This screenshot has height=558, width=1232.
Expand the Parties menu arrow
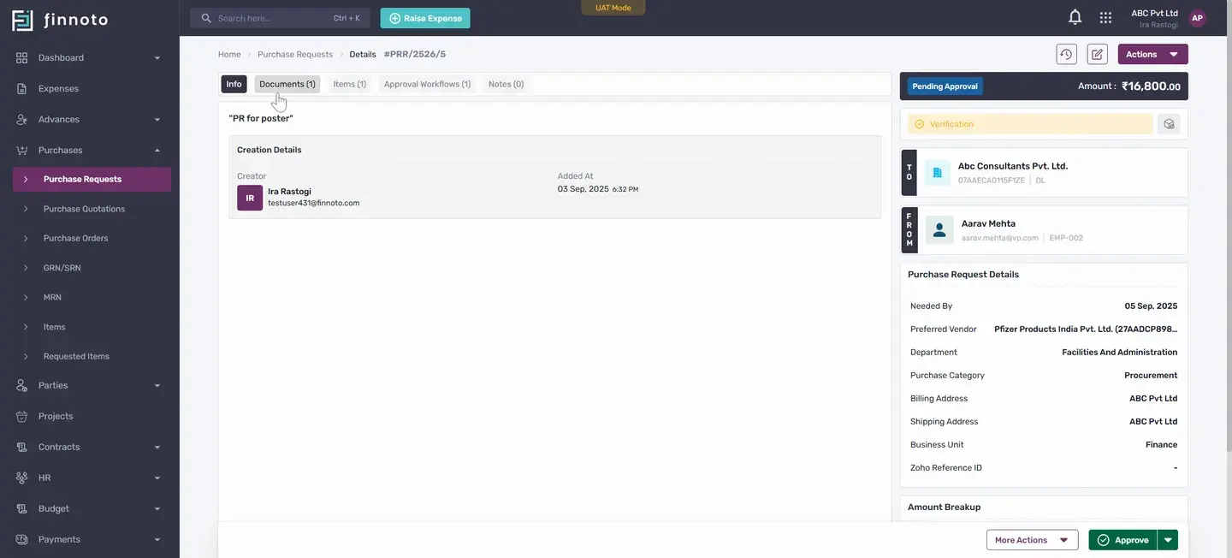pos(157,385)
